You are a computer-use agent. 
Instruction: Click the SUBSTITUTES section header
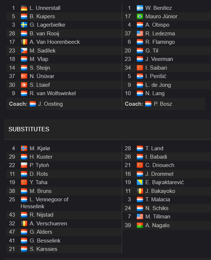pyautogui.click(x=29, y=129)
